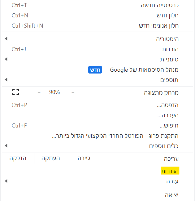Open חלון אנונימי חדש incognito window
The width and height of the screenshot is (195, 201).
click(158, 26)
